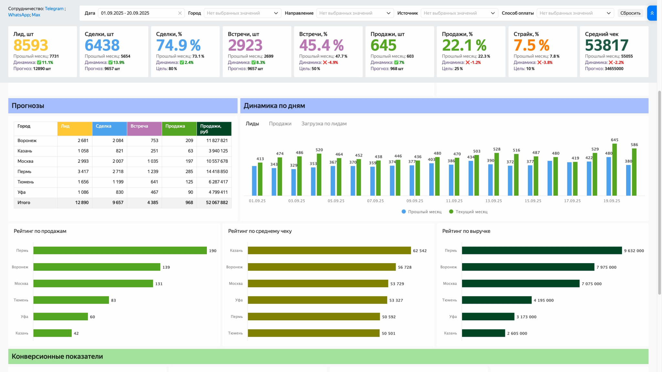Screen dimensions: 662x372
Task: Switch to the Продажи chart tab
Action: (x=280, y=124)
